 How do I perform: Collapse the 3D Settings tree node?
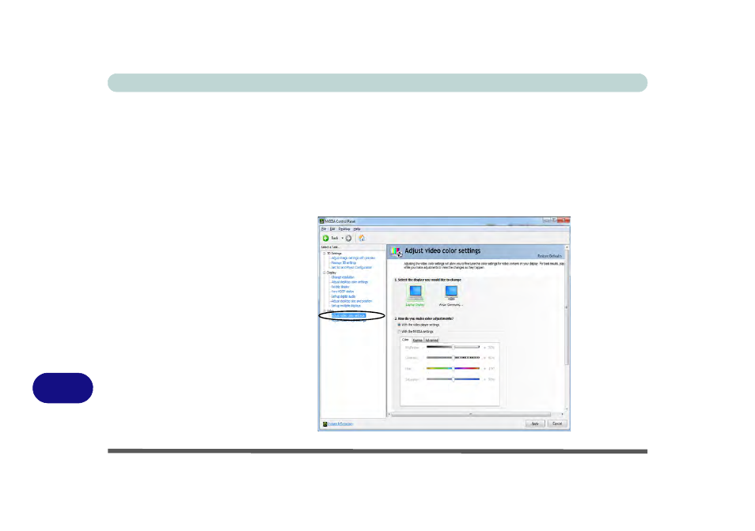click(324, 253)
